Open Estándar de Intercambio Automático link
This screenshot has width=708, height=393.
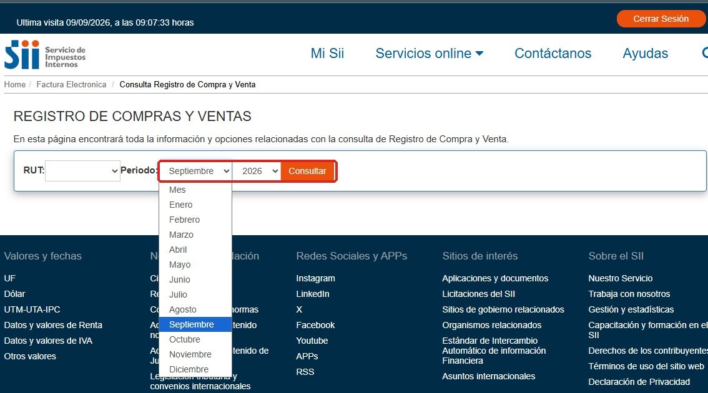[494, 351]
